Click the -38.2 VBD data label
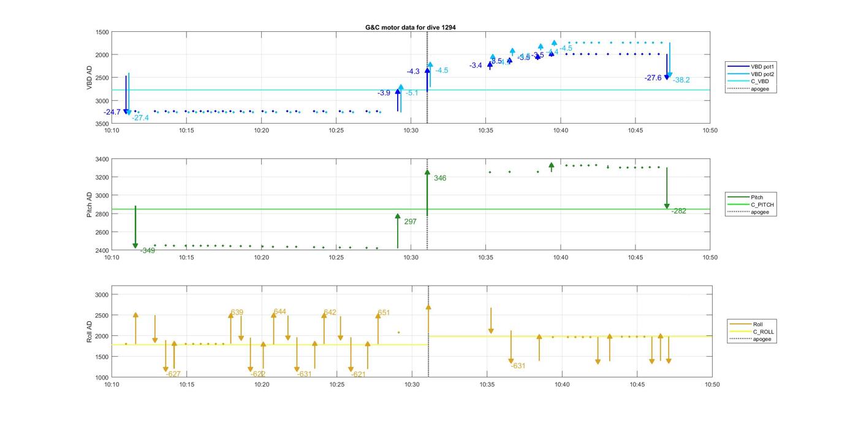The image size is (858, 424). (681, 80)
